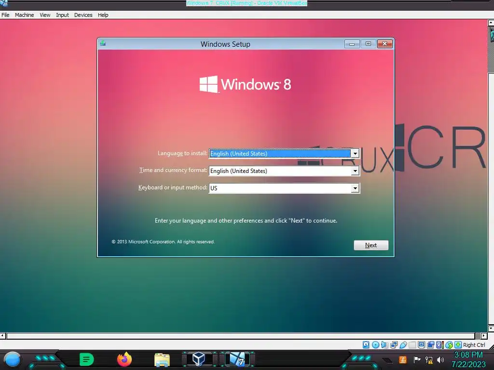This screenshot has height=370, width=494.
Task: Switch to the Windows 7 VM taskbar icon
Action: point(237,359)
